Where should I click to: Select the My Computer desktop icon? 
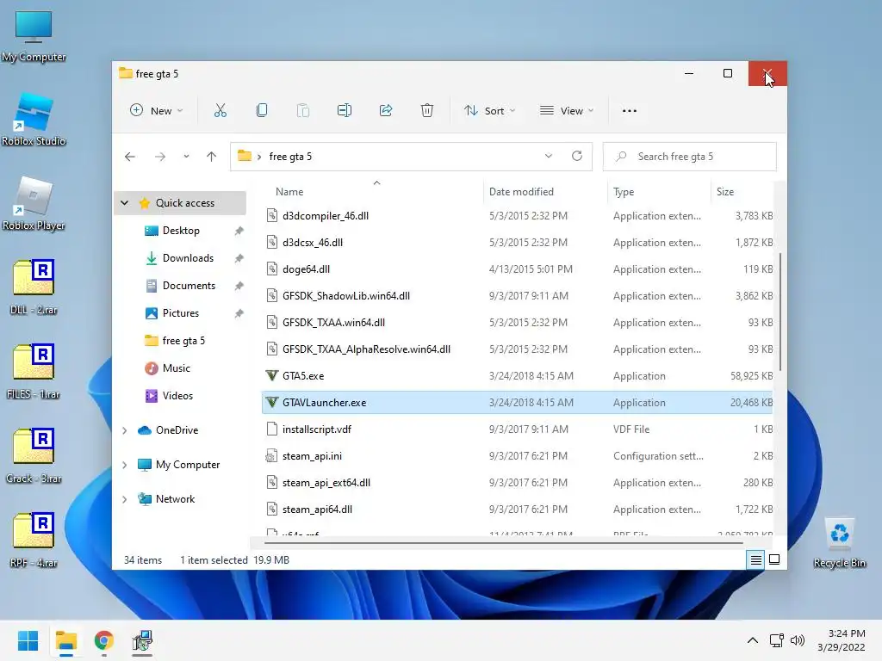(34, 36)
